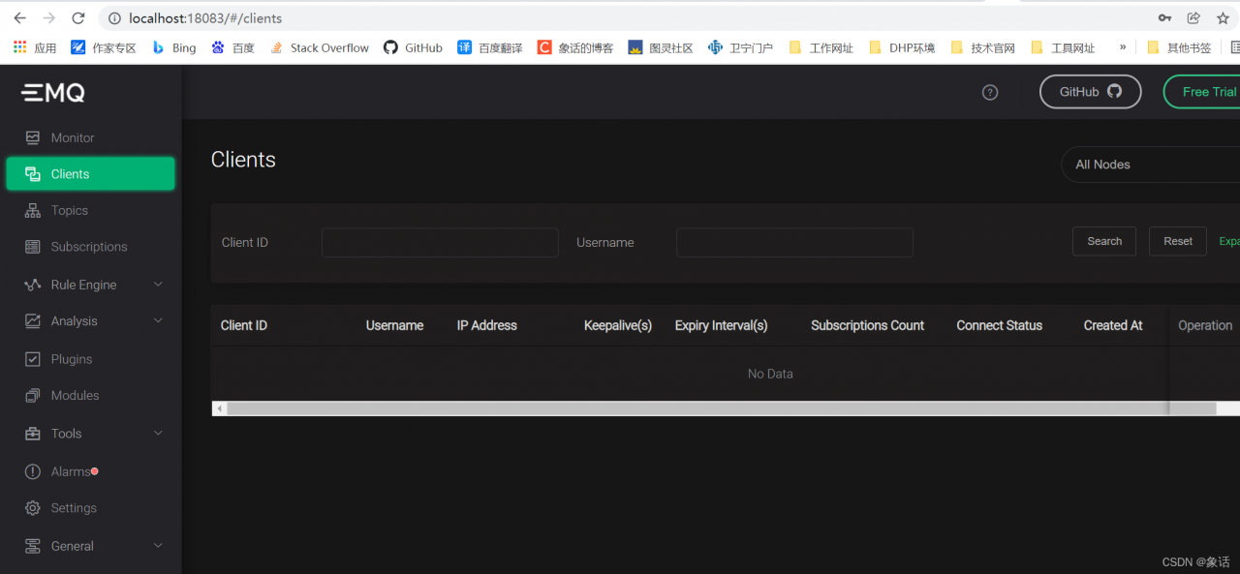Expand the Rule Engine submenu chevron

[x=158, y=285]
